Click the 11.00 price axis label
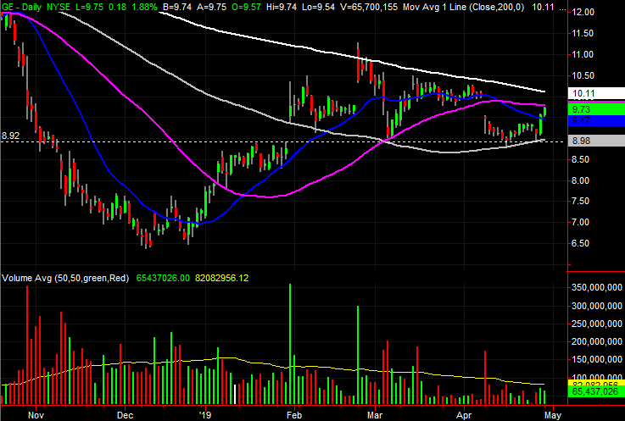 583,54
